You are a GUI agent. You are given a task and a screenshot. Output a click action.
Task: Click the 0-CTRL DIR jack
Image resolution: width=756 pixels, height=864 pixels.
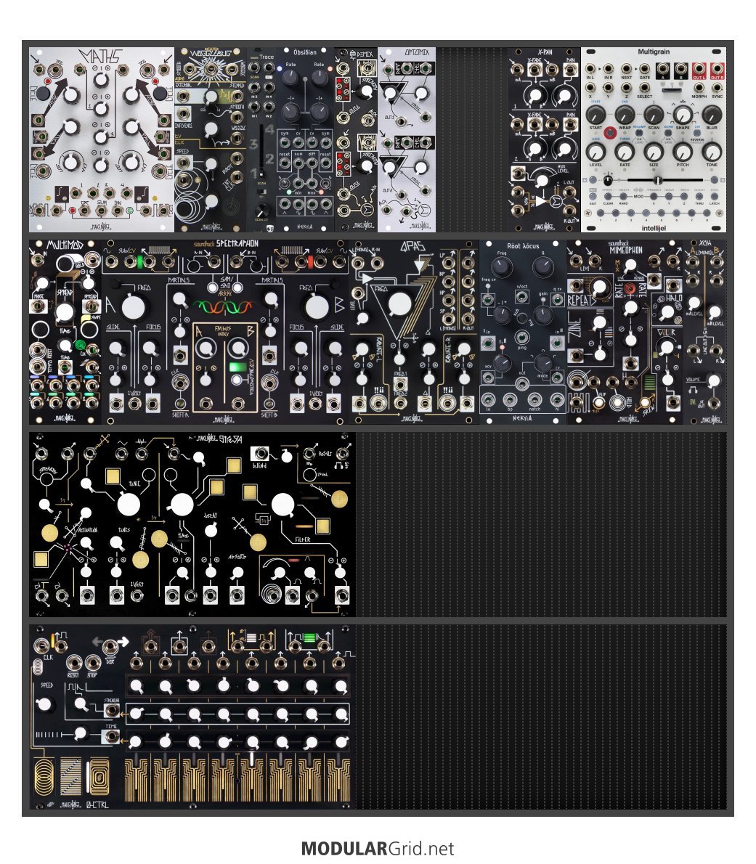click(110, 646)
